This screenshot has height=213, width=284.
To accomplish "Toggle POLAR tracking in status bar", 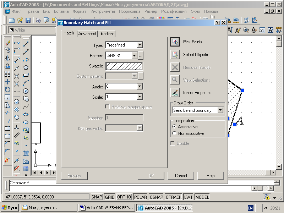I will [140, 197].
